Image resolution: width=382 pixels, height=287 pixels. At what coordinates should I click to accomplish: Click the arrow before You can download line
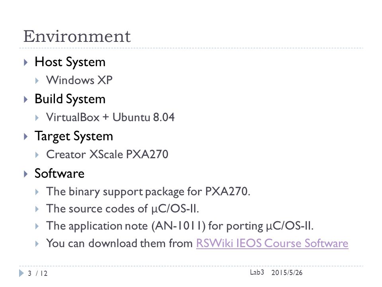(37, 244)
